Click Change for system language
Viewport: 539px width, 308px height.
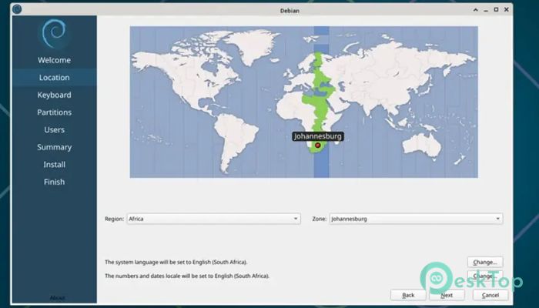(485, 262)
